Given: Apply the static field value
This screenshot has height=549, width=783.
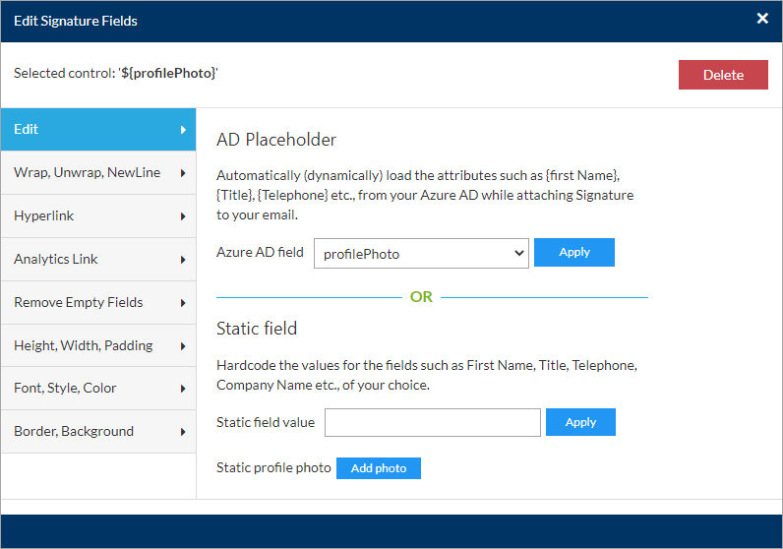Looking at the screenshot, I should 580,422.
